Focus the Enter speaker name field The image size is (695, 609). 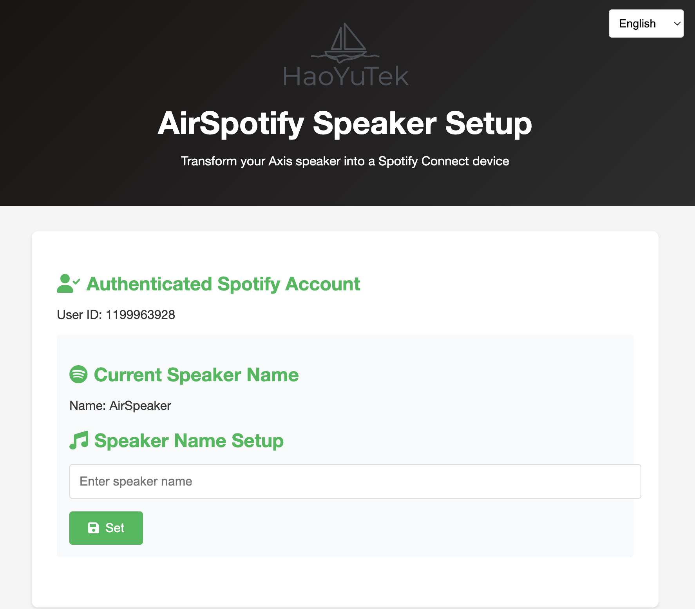point(355,481)
